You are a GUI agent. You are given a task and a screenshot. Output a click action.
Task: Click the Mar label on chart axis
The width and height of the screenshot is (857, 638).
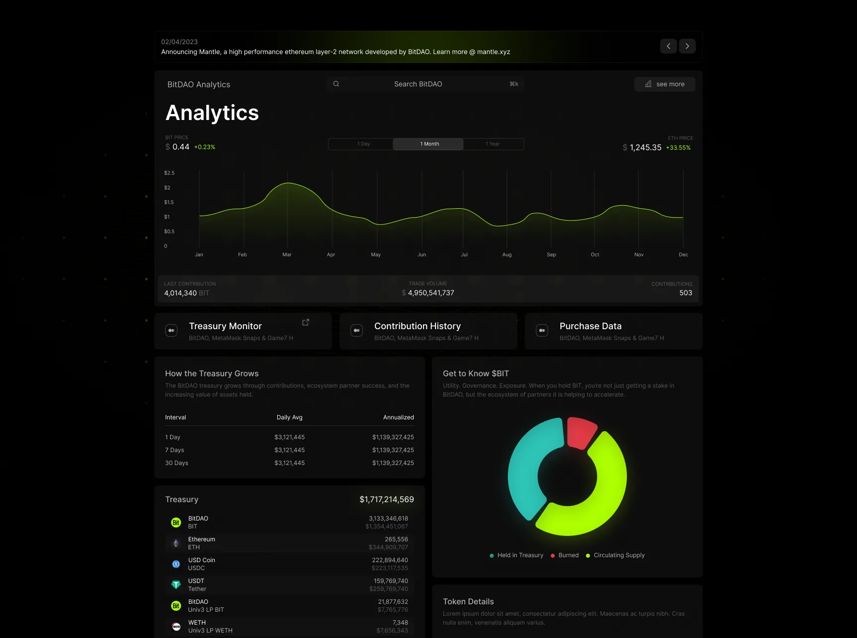pyautogui.click(x=287, y=255)
